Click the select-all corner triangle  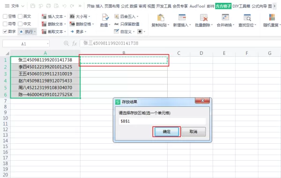[x=7, y=53]
